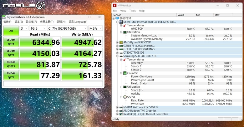Click the Counters group icon
This screenshot has height=127, width=244.
pos(125,73)
